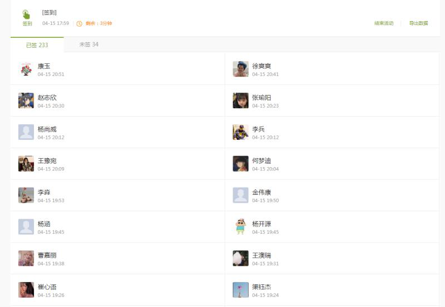Click the orange clock remaining-time icon

point(79,23)
